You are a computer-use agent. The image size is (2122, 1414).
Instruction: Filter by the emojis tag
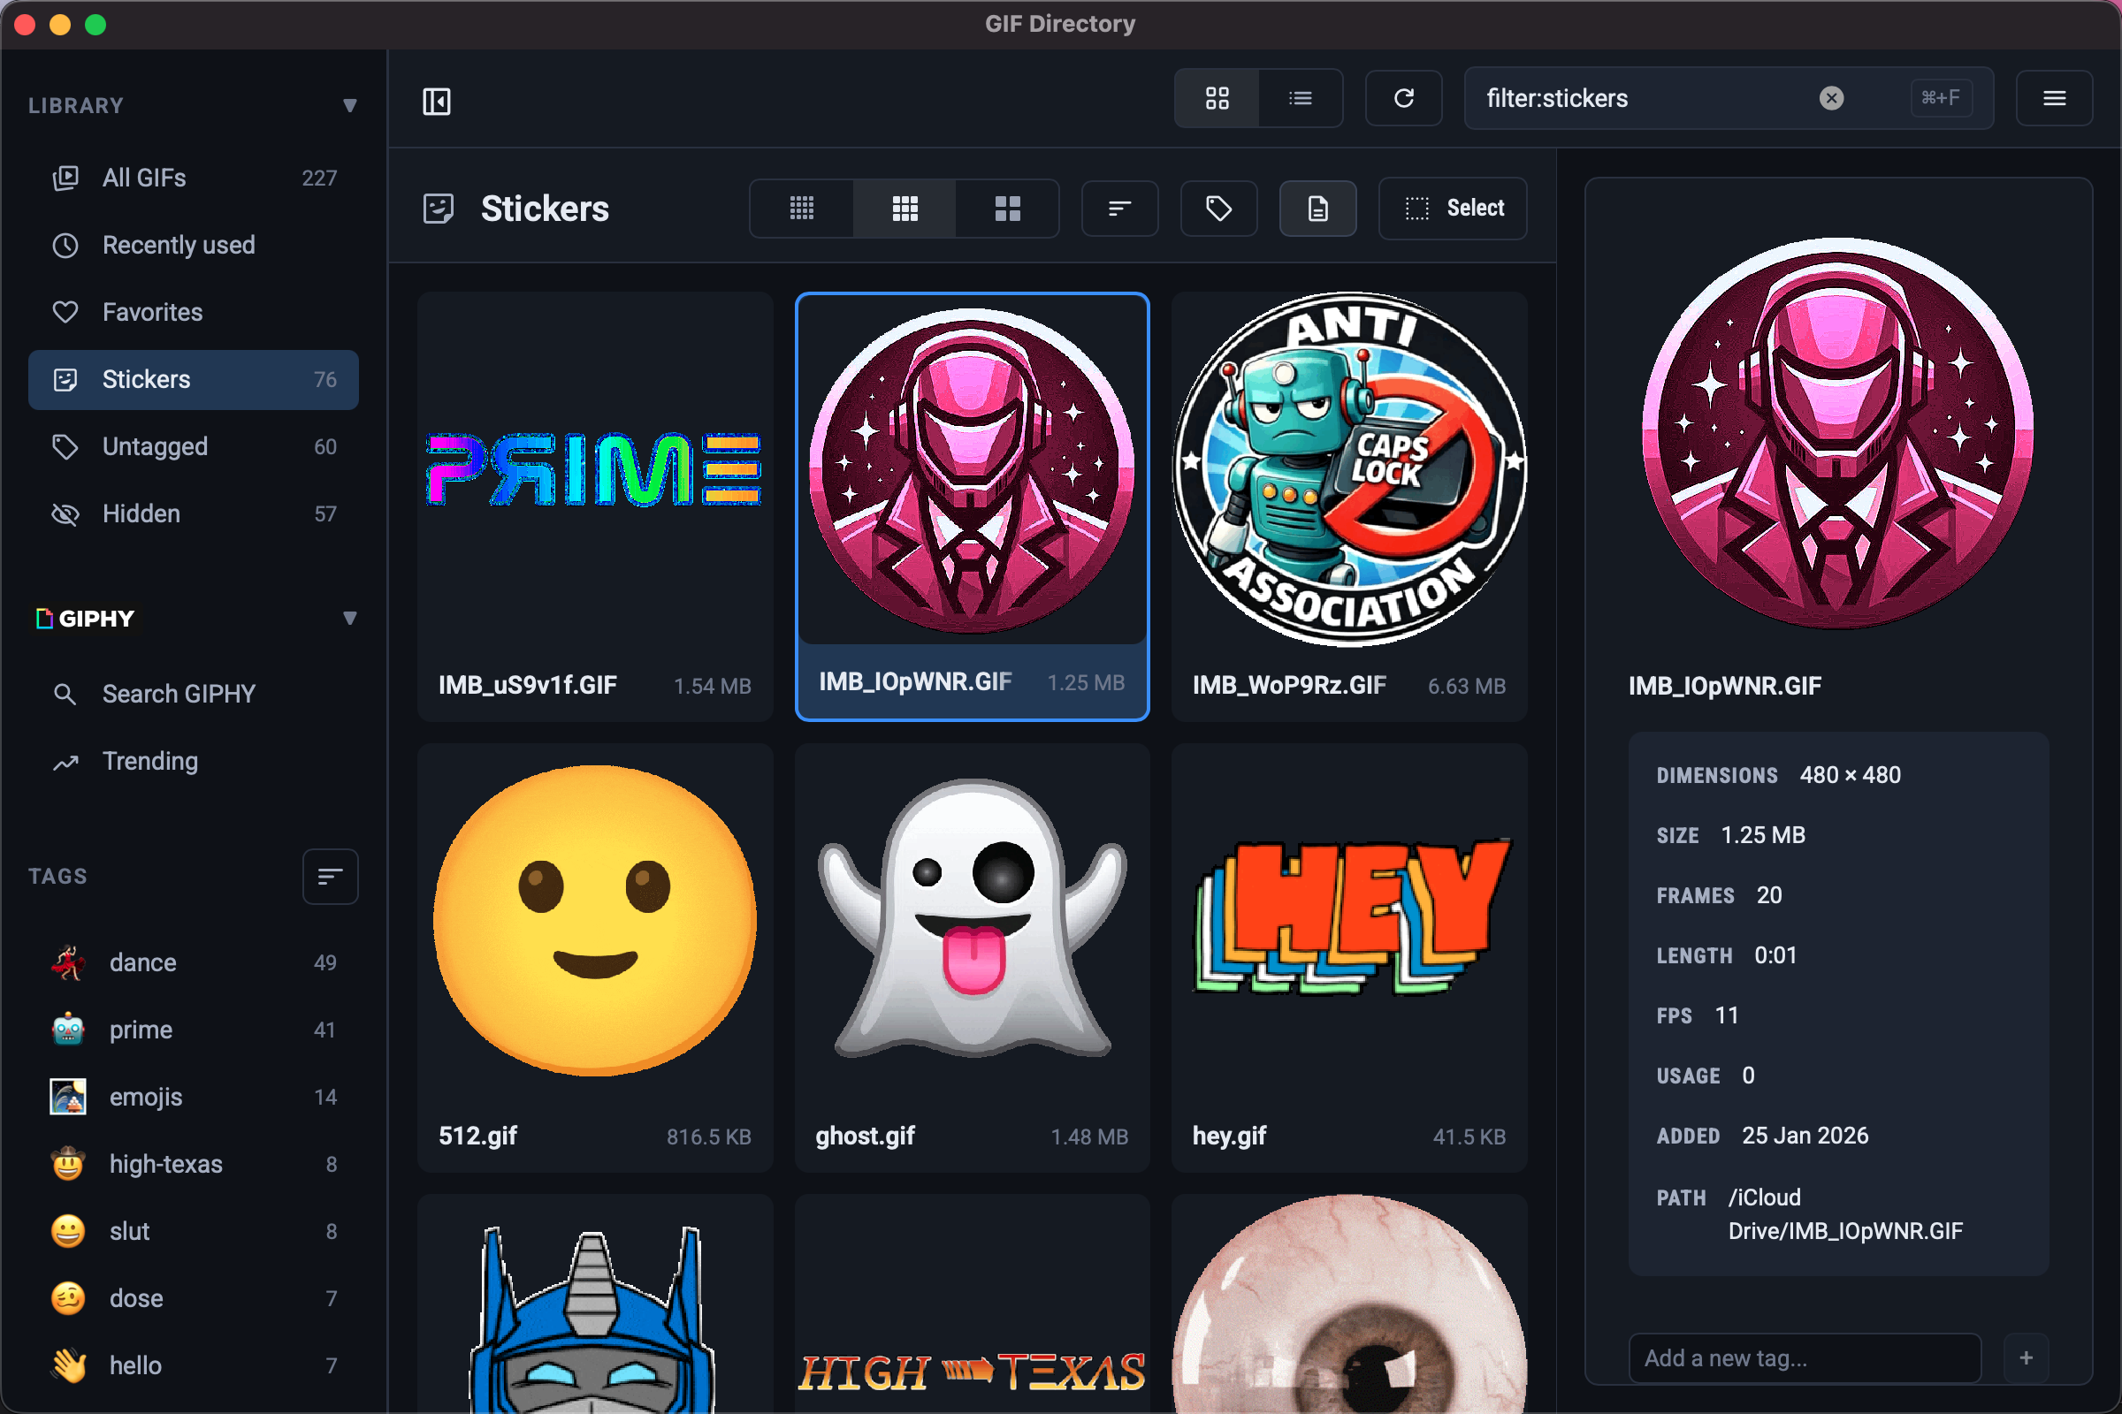point(193,1097)
